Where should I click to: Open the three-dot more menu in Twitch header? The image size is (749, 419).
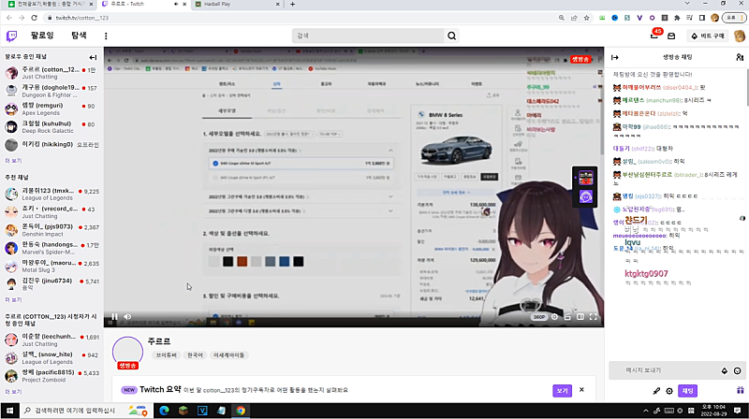coord(106,36)
